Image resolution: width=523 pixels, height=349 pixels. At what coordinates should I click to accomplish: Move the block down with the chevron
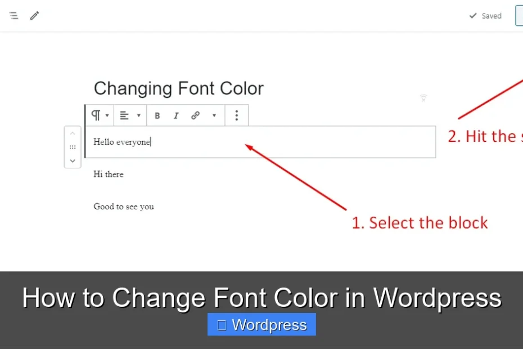[x=73, y=161]
